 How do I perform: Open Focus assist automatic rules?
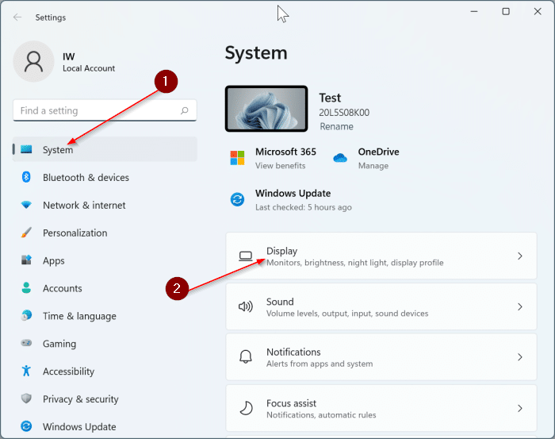381,408
